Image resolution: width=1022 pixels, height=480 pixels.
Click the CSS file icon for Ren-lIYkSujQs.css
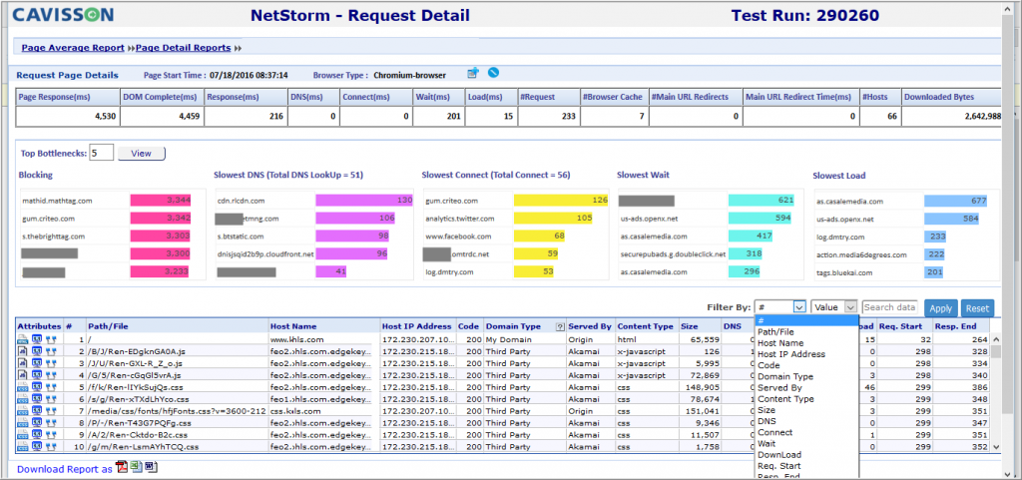point(24,387)
